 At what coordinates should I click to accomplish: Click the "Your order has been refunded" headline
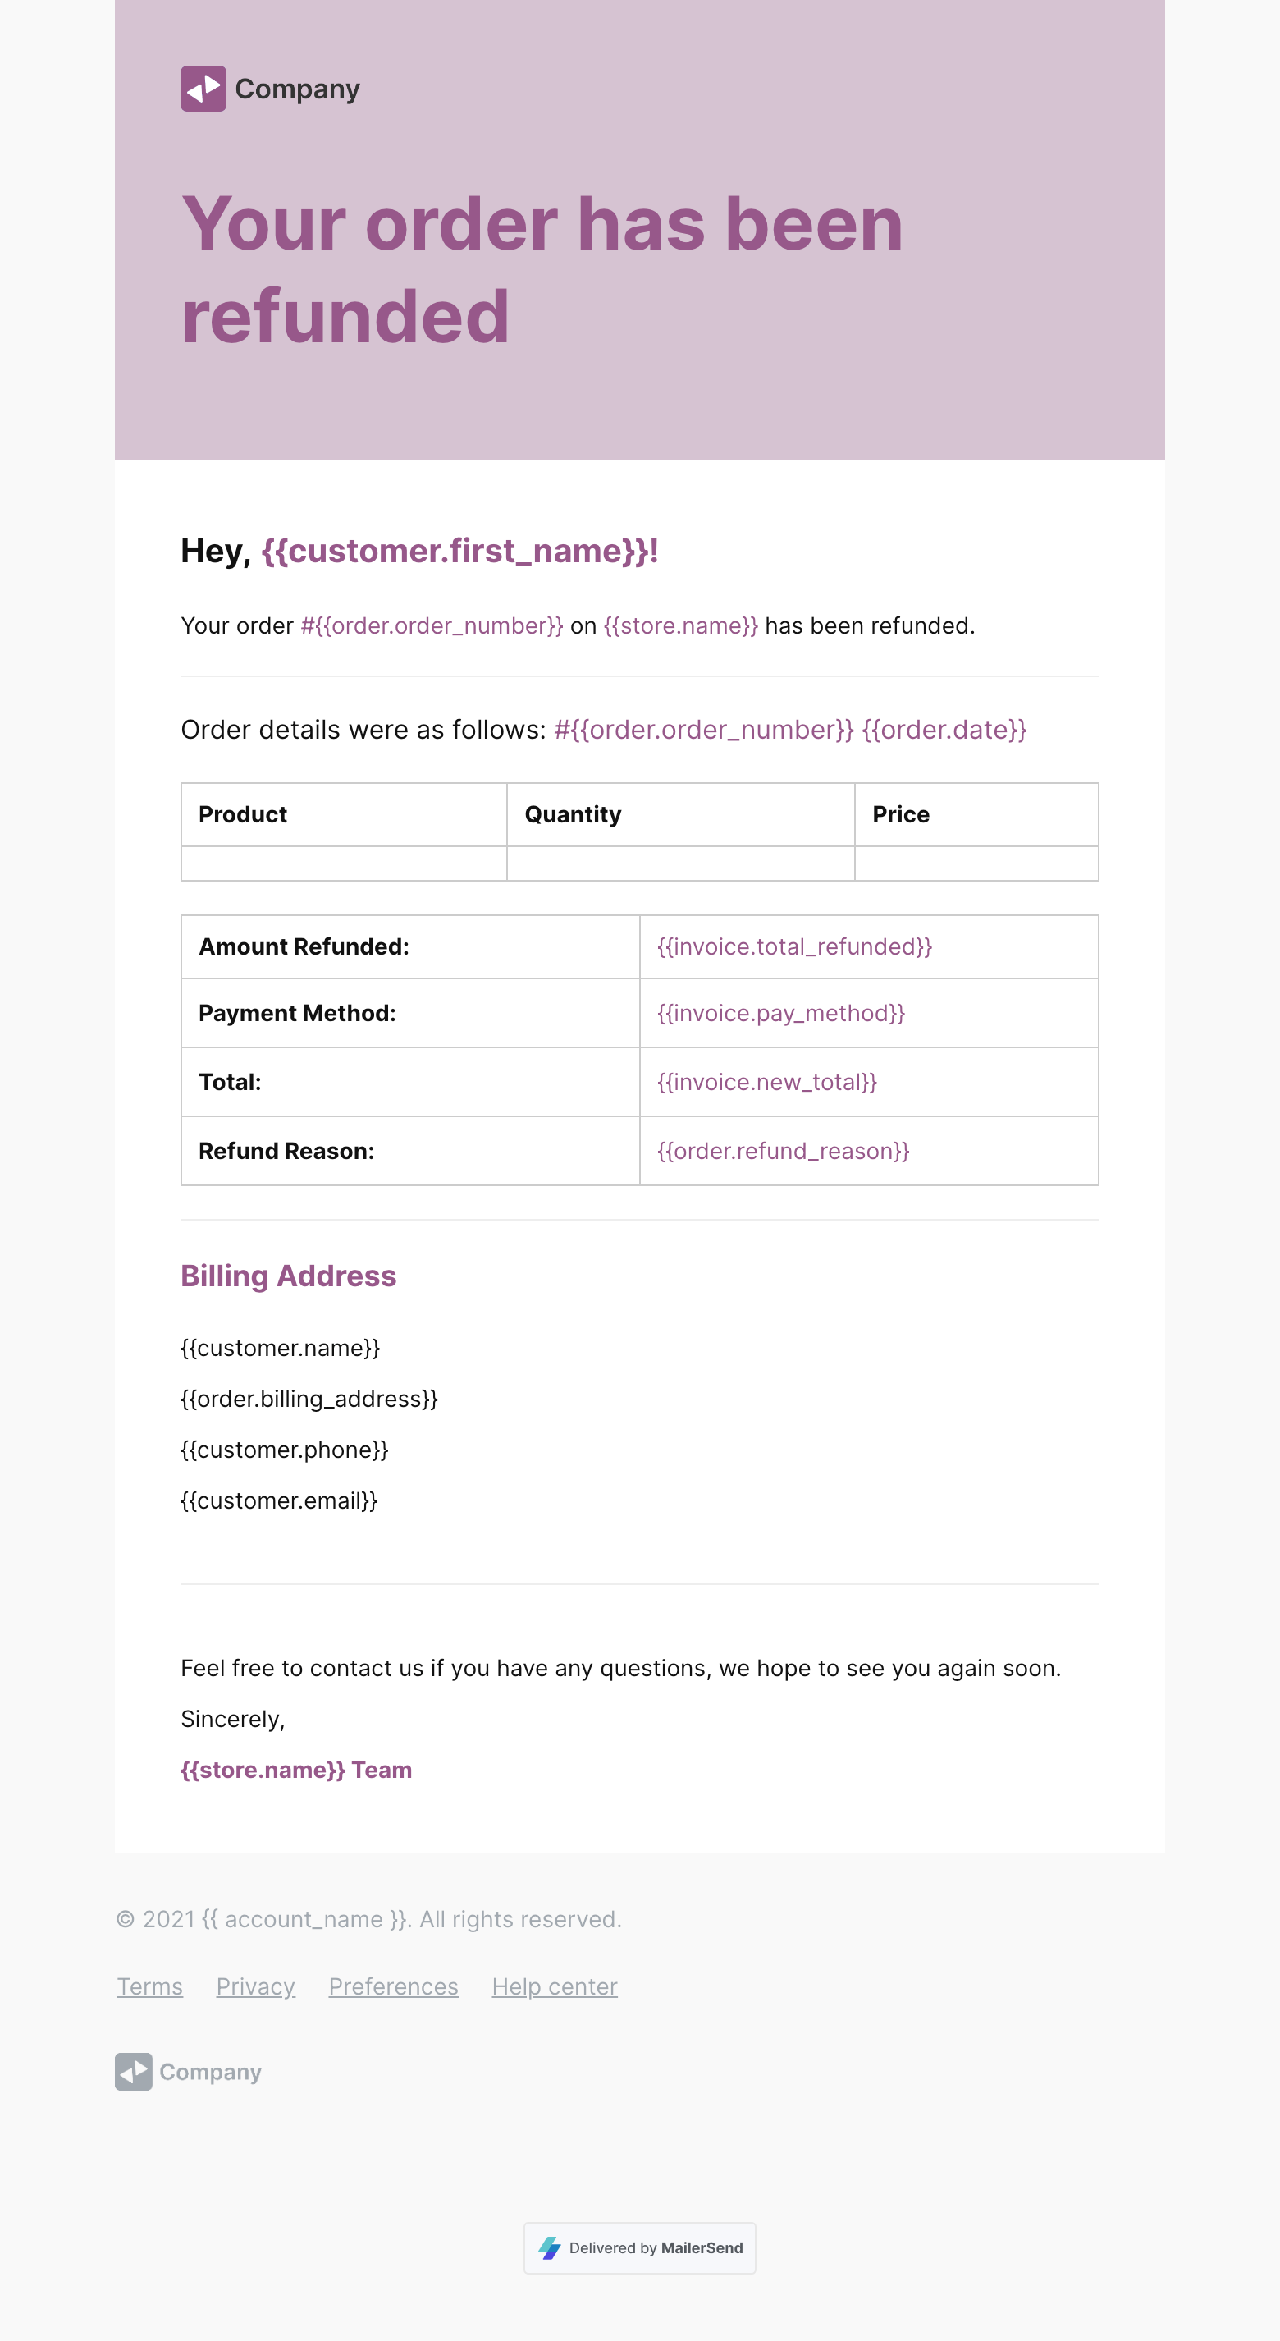(x=542, y=269)
